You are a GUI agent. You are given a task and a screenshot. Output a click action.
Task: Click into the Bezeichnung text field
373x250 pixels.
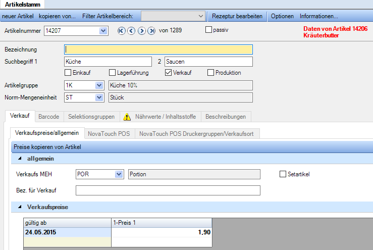click(159, 49)
